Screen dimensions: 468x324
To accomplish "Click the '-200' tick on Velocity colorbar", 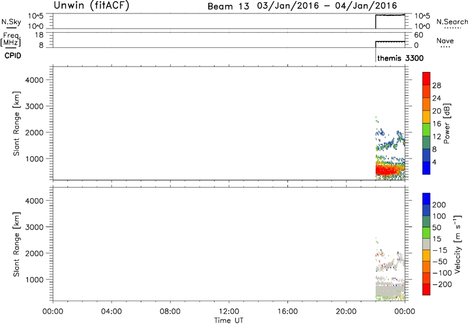I will (x=442, y=284).
